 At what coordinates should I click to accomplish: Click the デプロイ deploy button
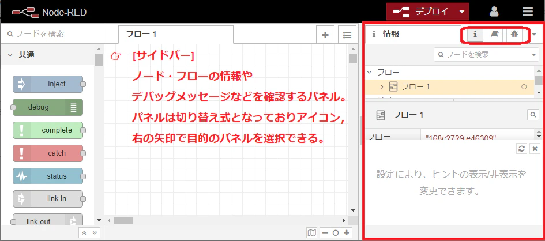[420, 12]
